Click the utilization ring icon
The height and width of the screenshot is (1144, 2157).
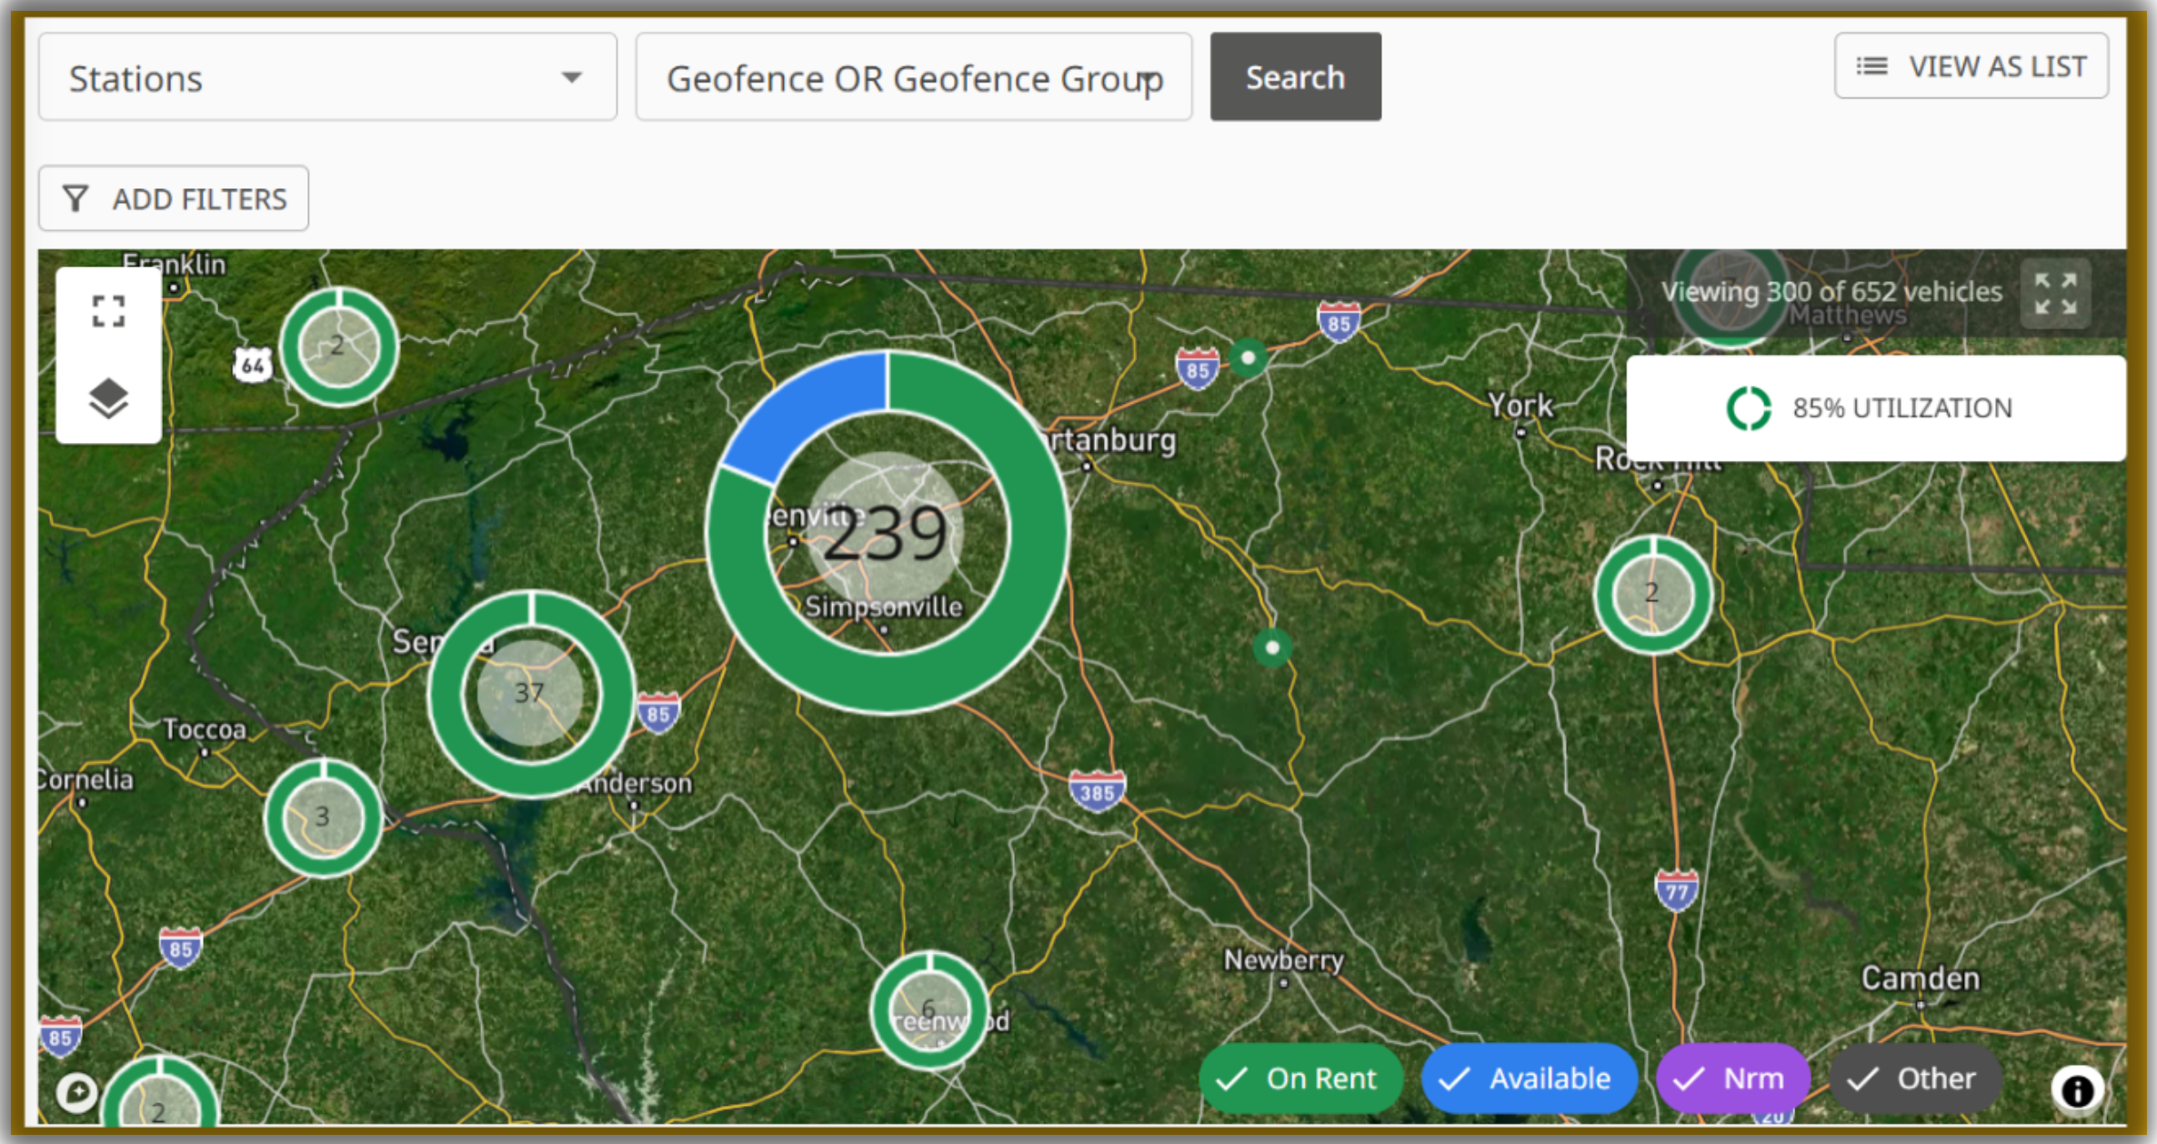[1748, 408]
